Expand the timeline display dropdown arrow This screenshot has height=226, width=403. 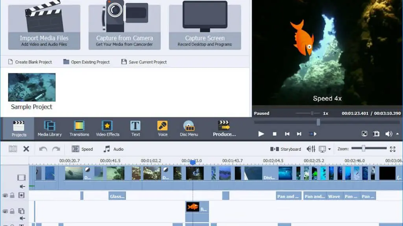tap(329, 149)
